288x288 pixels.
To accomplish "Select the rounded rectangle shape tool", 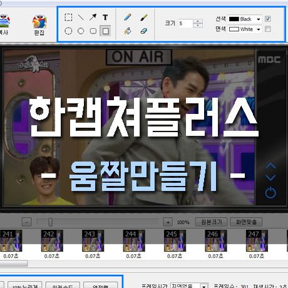I will pyautogui.click(x=93, y=31).
